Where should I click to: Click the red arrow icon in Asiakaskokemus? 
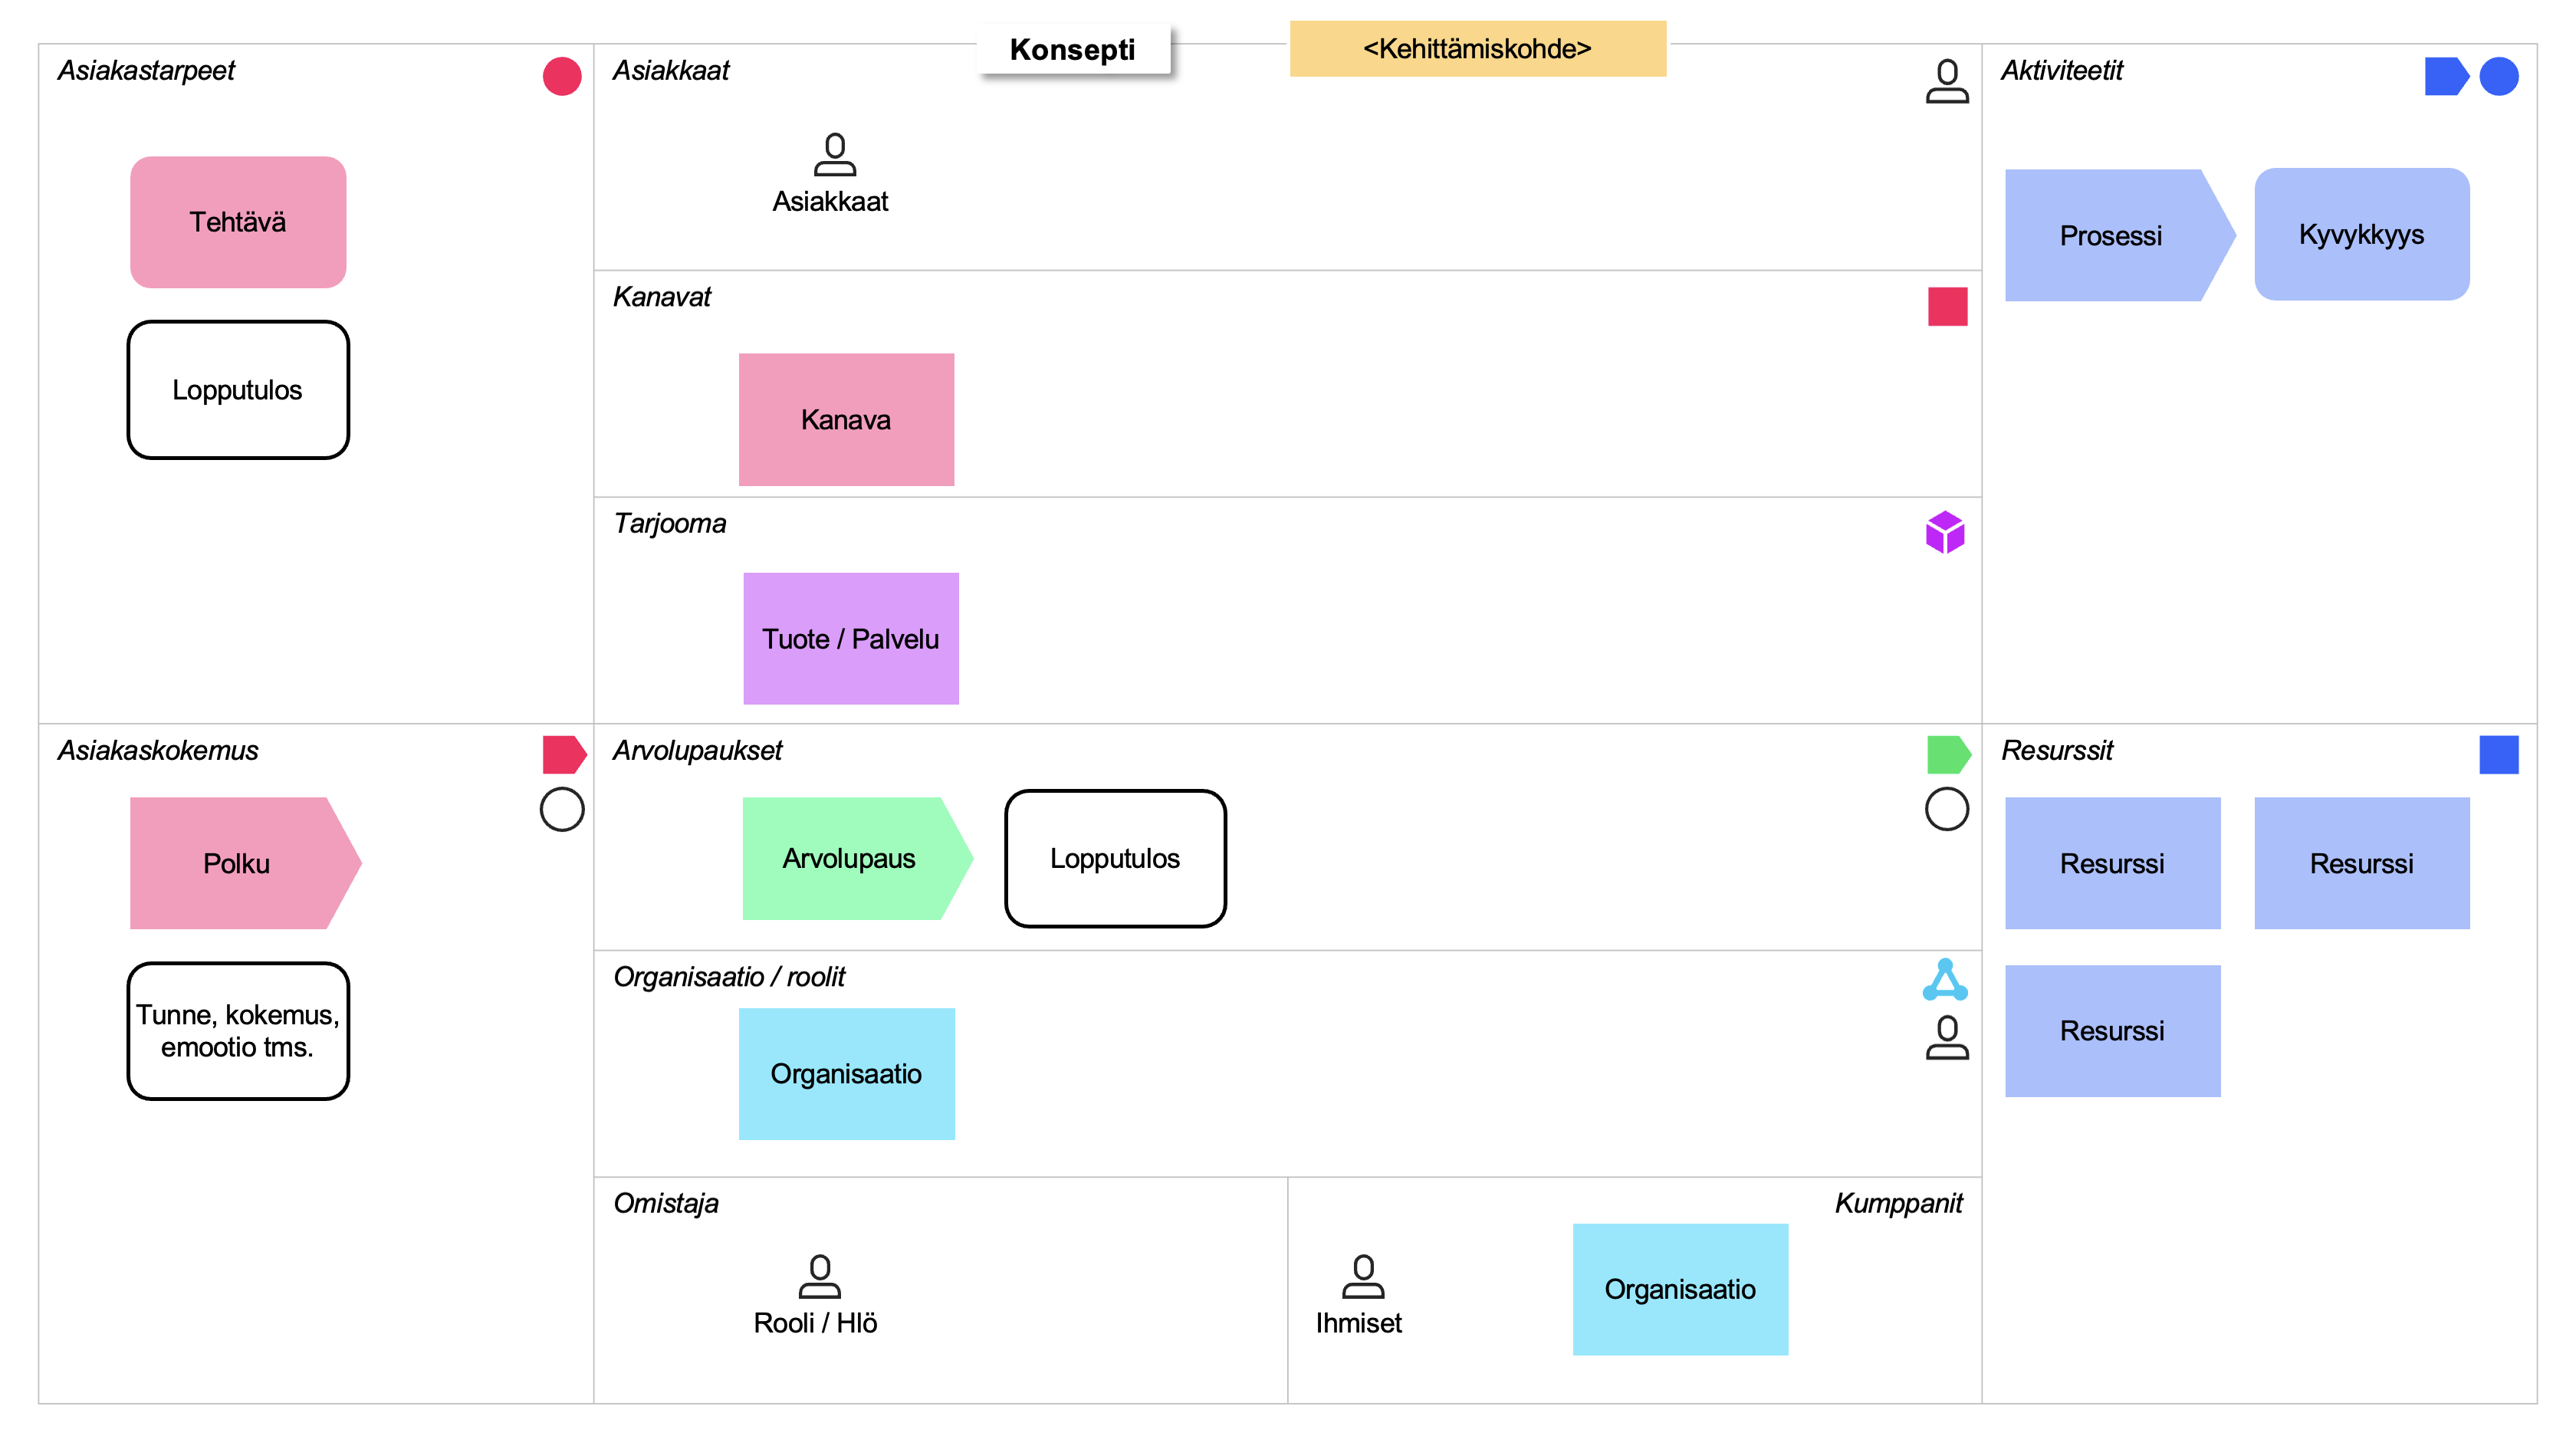[x=563, y=755]
